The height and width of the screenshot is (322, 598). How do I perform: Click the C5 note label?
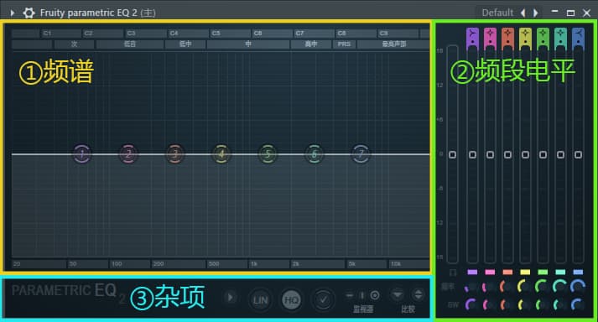(x=216, y=34)
